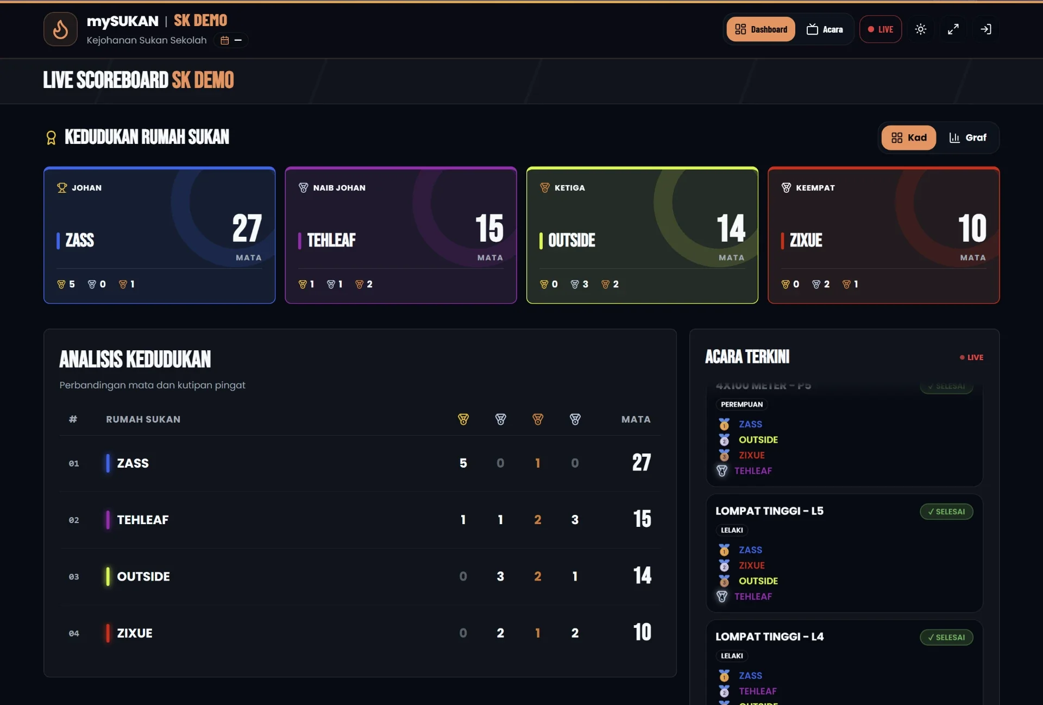The height and width of the screenshot is (705, 1043).
Task: Click the mySUKAN flame logo icon
Action: click(60, 29)
